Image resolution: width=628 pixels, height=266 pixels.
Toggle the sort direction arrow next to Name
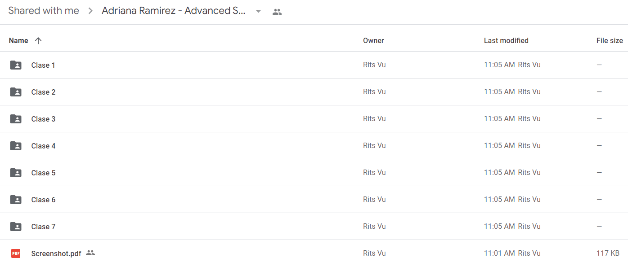(38, 40)
